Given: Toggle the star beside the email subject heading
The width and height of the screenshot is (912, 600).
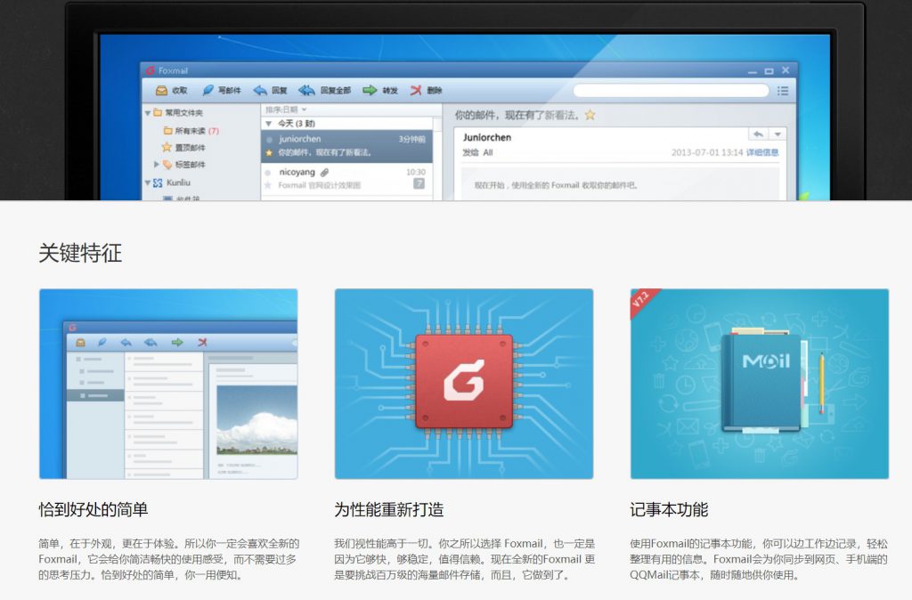Looking at the screenshot, I should pyautogui.click(x=590, y=115).
